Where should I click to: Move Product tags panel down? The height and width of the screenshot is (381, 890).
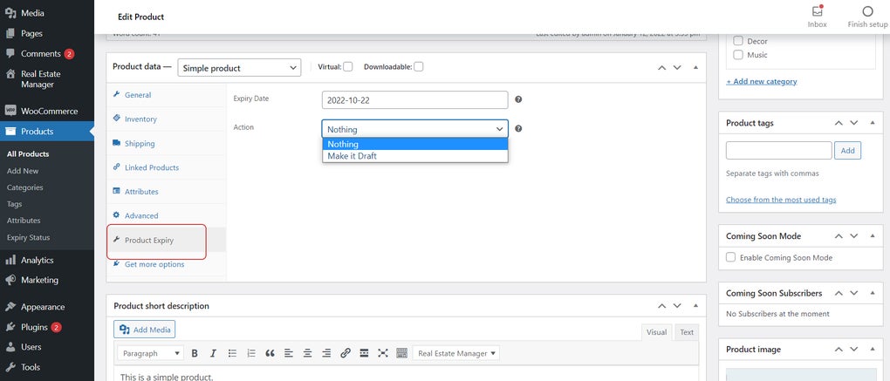tap(853, 122)
